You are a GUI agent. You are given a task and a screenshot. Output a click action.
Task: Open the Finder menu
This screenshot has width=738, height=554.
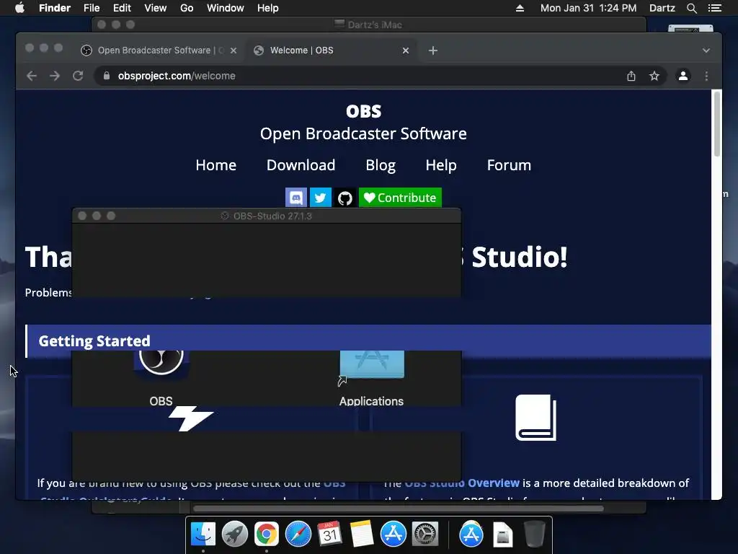point(55,8)
